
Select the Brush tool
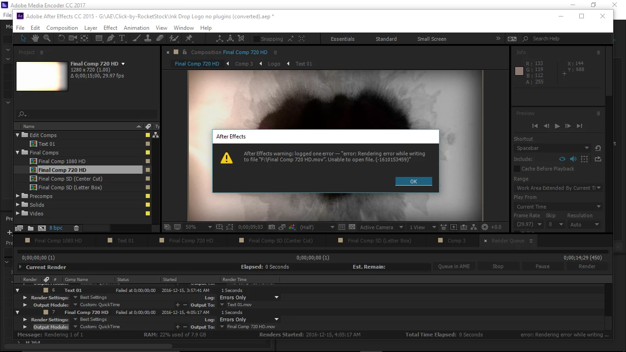point(137,38)
